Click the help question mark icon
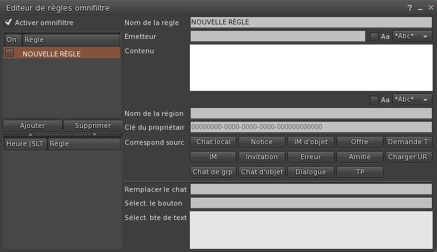 point(410,8)
